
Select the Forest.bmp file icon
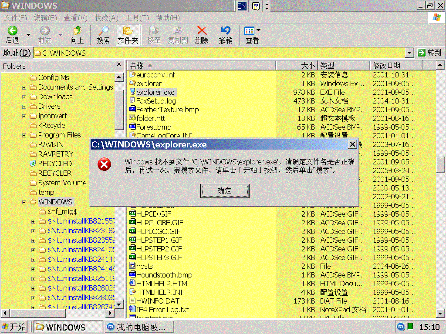click(x=132, y=127)
